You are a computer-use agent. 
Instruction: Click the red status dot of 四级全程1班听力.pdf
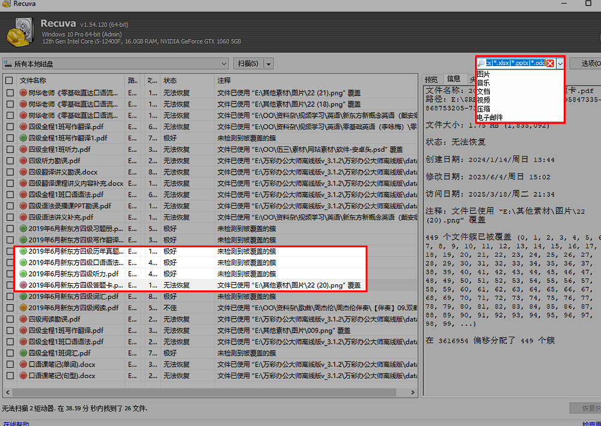click(x=23, y=149)
